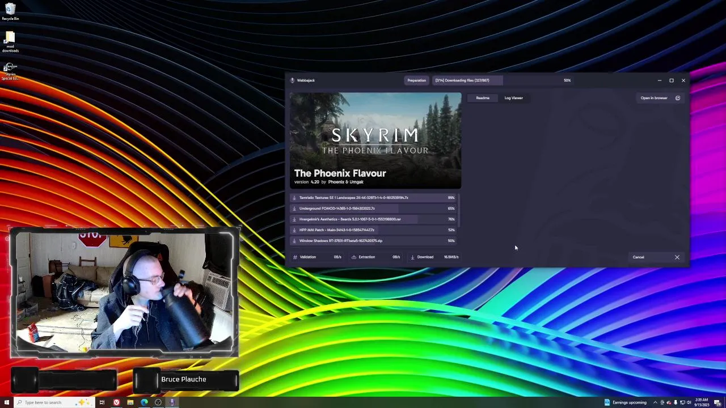Open File Explorer from the taskbar
Image resolution: width=726 pixels, height=408 pixels.
(130, 402)
